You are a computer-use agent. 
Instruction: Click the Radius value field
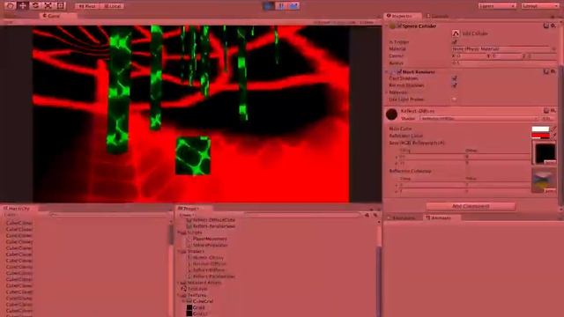pos(503,63)
